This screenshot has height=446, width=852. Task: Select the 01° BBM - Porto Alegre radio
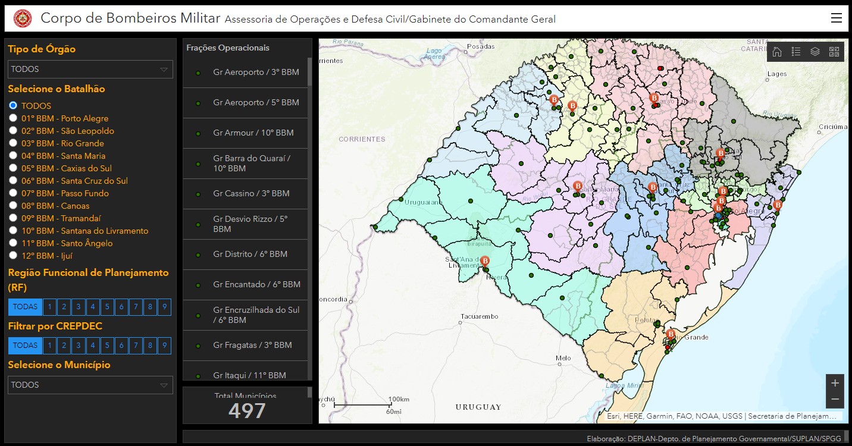[13, 118]
